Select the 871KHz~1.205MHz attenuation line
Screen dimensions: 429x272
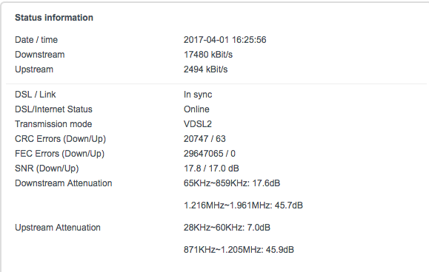coord(239,250)
